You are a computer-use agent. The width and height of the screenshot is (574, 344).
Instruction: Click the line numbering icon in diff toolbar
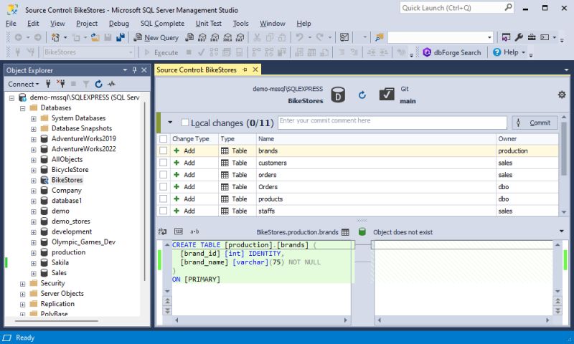point(178,231)
